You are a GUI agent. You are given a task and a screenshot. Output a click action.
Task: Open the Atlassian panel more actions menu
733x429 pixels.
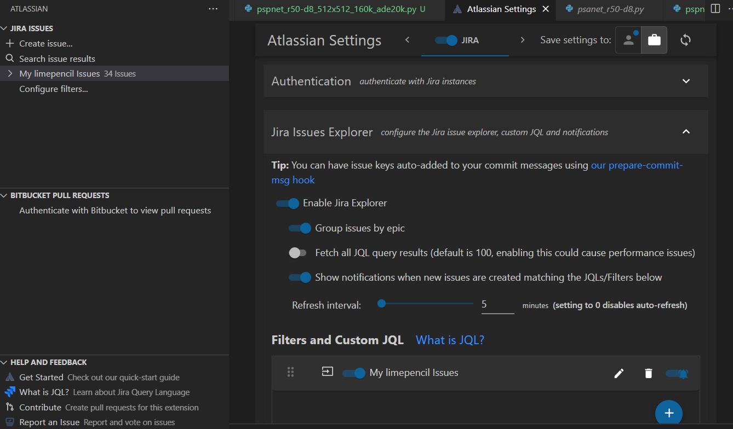213,9
